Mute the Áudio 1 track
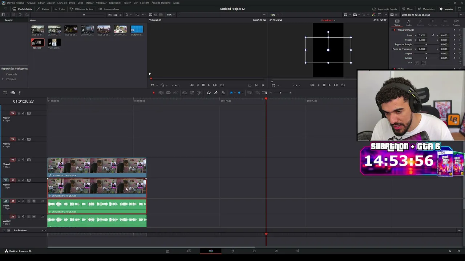The width and height of the screenshot is (465, 261). [x=34, y=201]
